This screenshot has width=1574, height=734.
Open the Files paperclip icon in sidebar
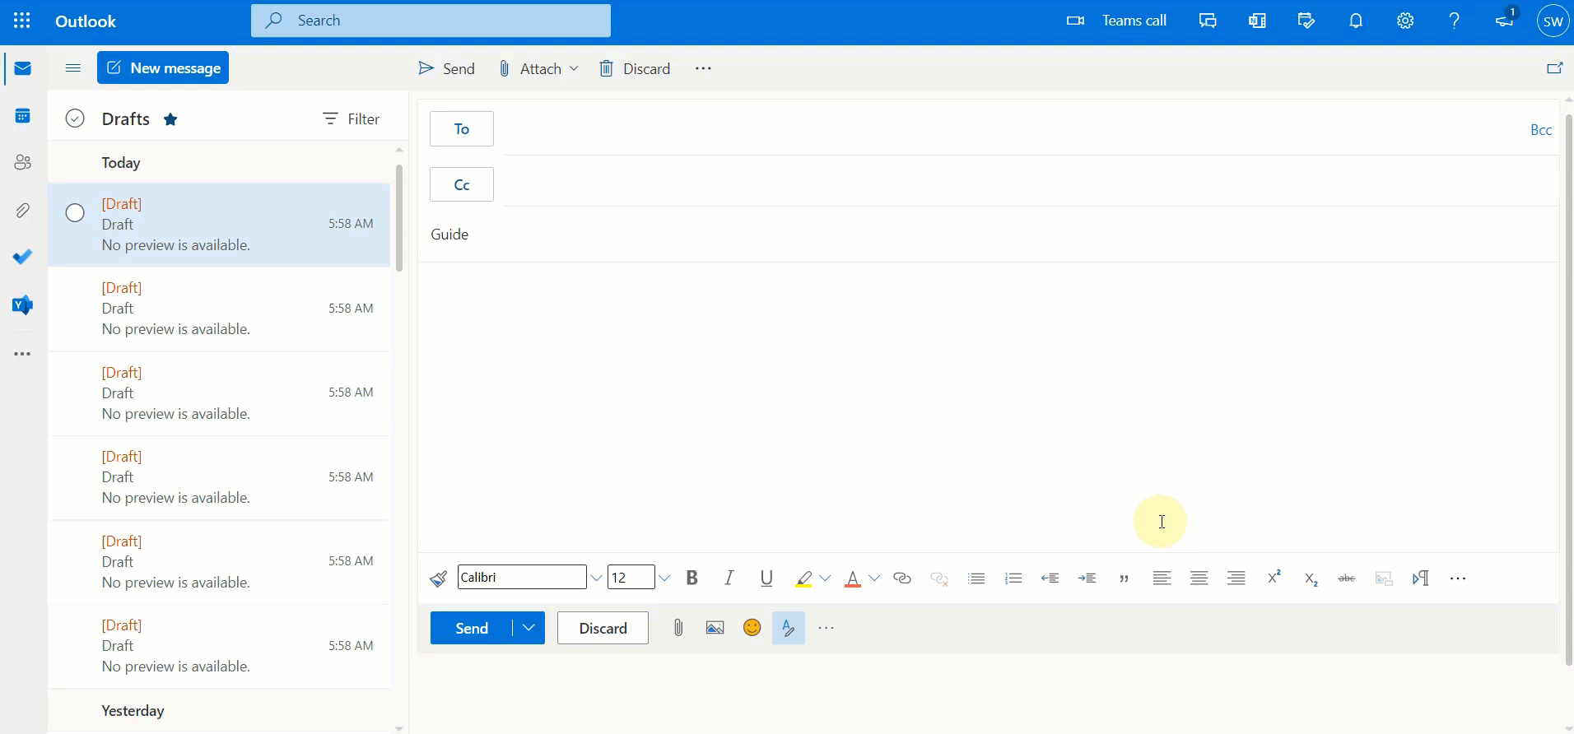point(23,211)
